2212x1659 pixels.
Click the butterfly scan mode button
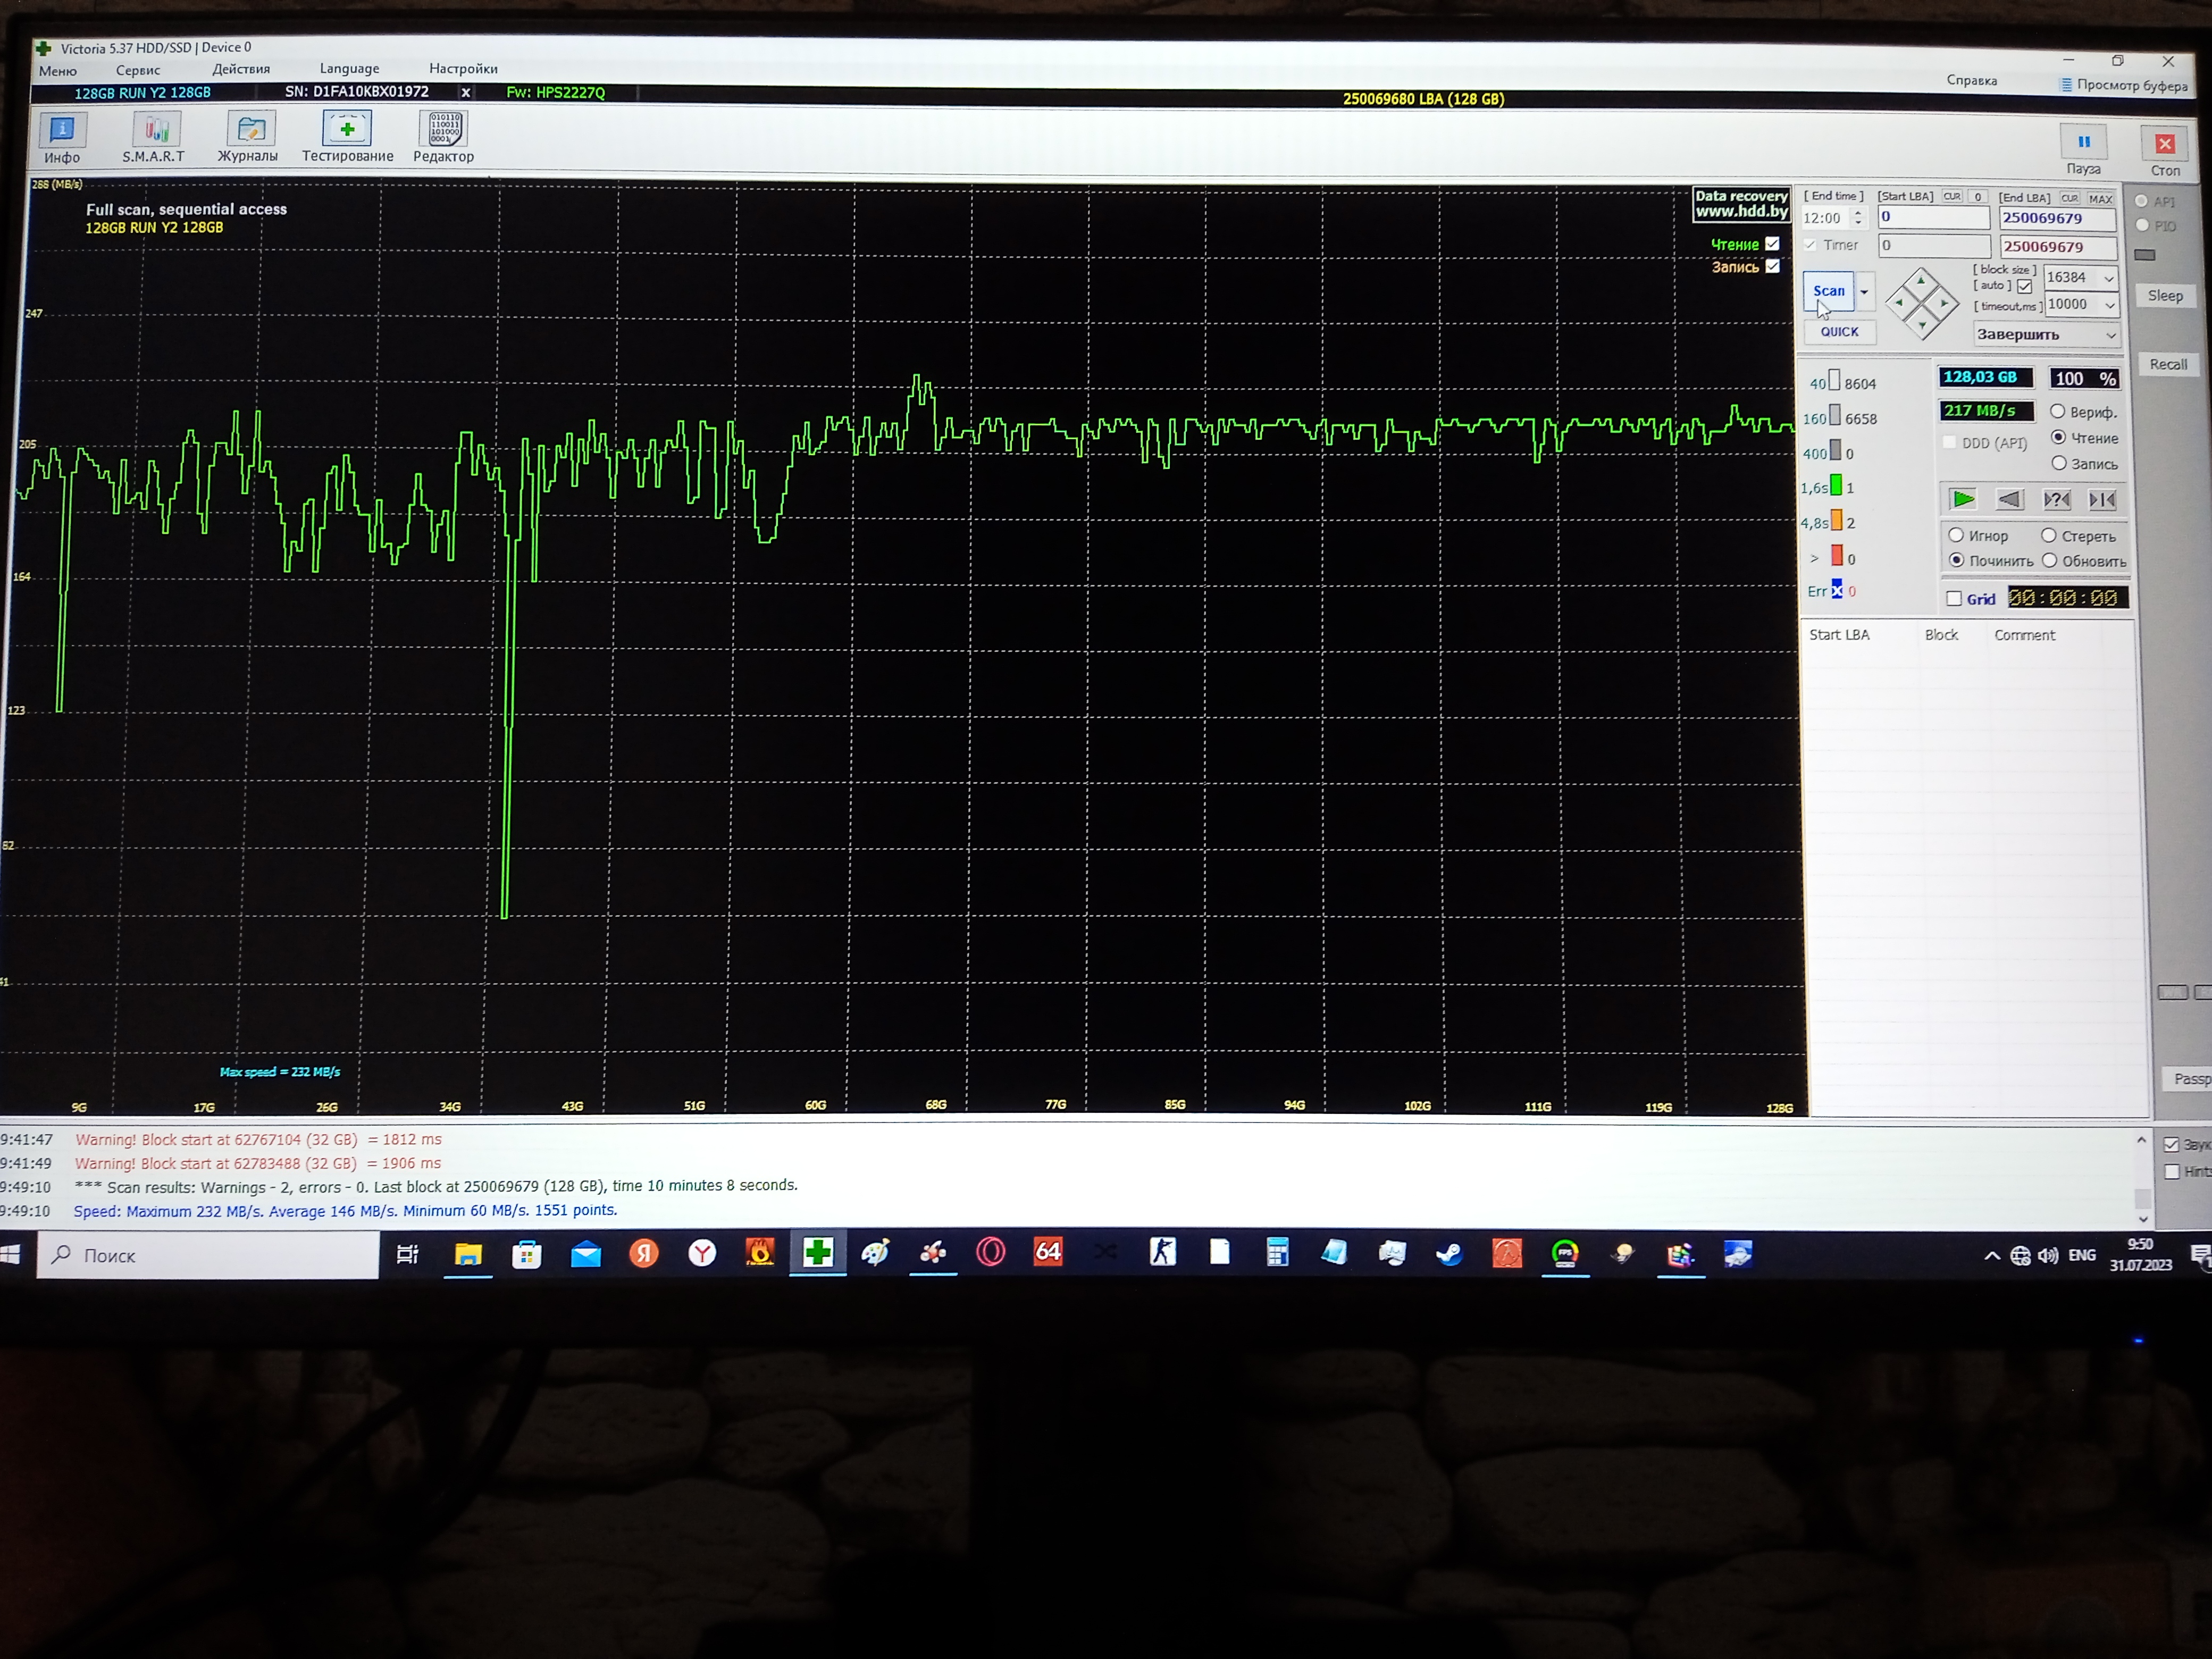tap(2102, 499)
